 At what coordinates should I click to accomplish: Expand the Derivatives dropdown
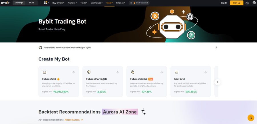[97, 3]
